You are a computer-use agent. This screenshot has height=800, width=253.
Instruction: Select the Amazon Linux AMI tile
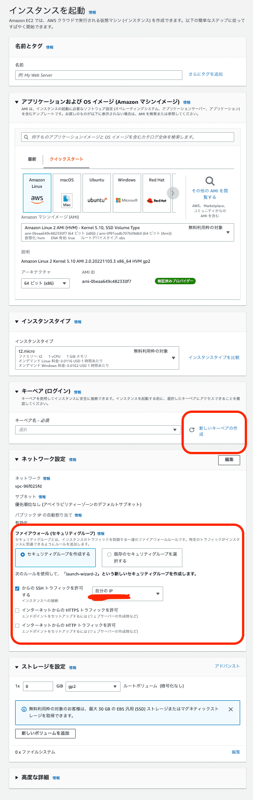click(37, 193)
